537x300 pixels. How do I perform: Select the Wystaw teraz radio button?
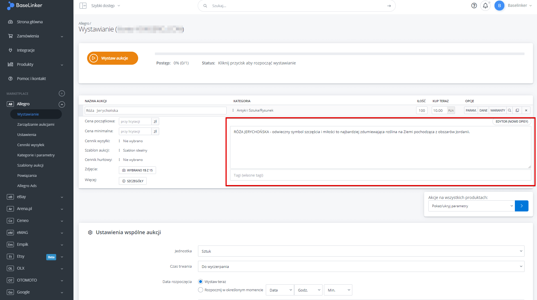[201, 282]
